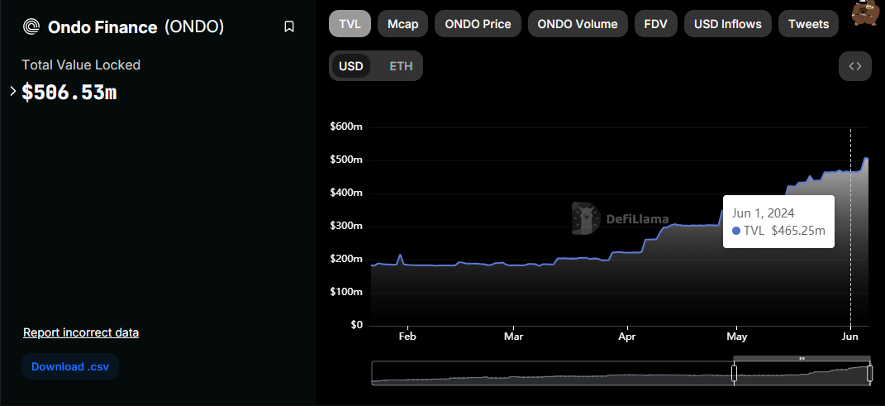The image size is (885, 406).
Task: Bookmark Ondo Finance with the bookmark icon
Action: coord(289,26)
